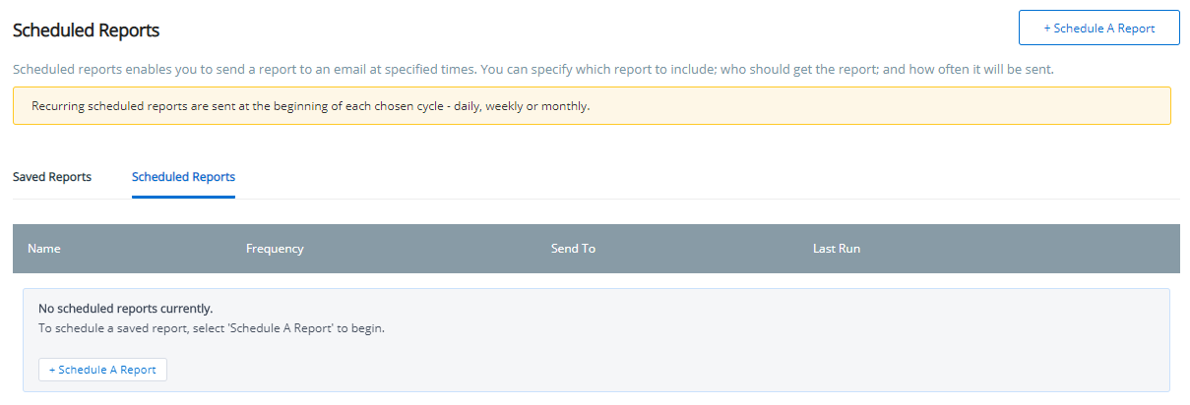This screenshot has height=405, width=1190.
Task: Click the Scheduled Reports page heading
Action: click(86, 30)
